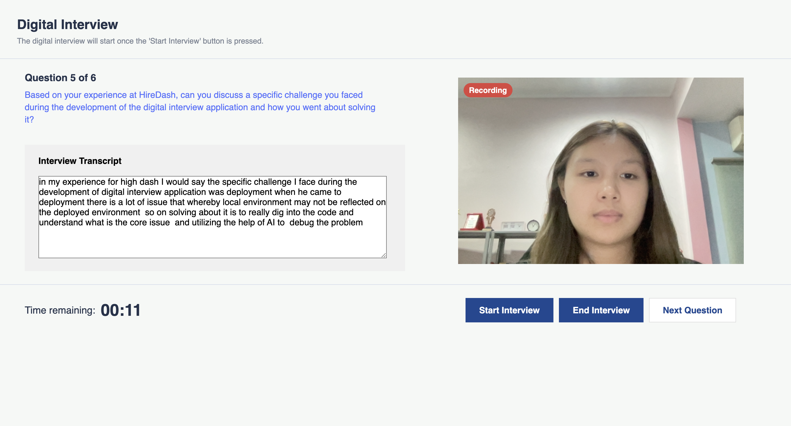The image size is (791, 426).
Task: Click the Digital Interview page title
Action: coord(67,24)
